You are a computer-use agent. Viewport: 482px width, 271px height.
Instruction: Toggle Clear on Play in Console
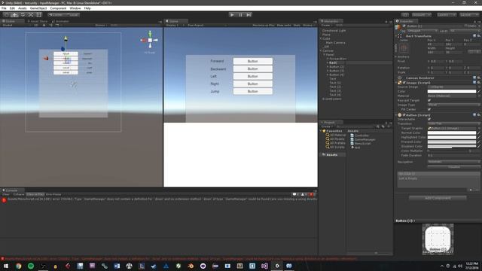[x=35, y=194]
